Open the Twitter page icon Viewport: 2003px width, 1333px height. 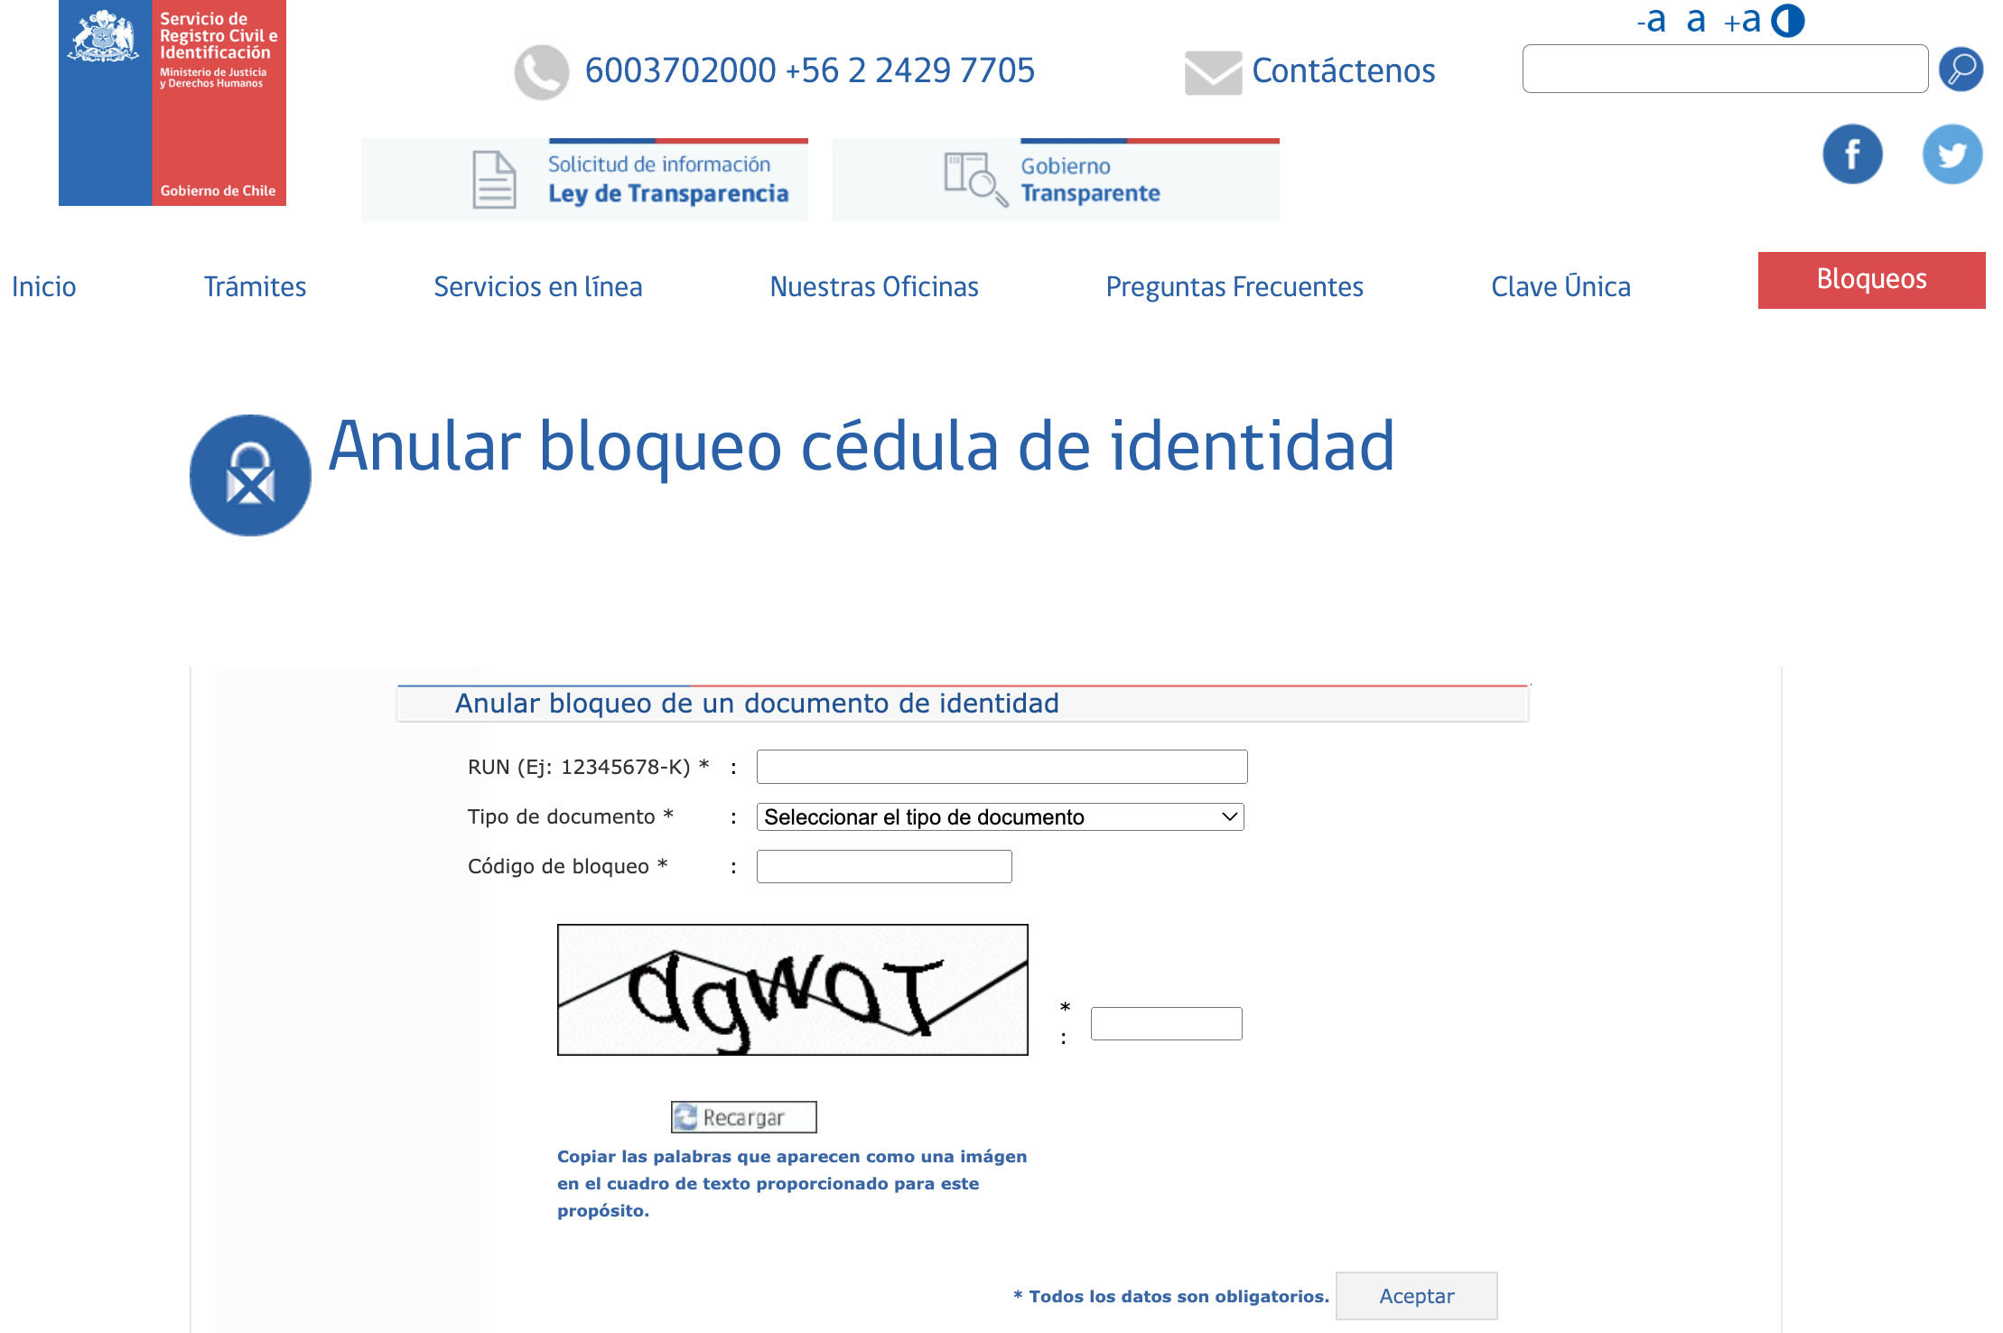click(x=1952, y=154)
